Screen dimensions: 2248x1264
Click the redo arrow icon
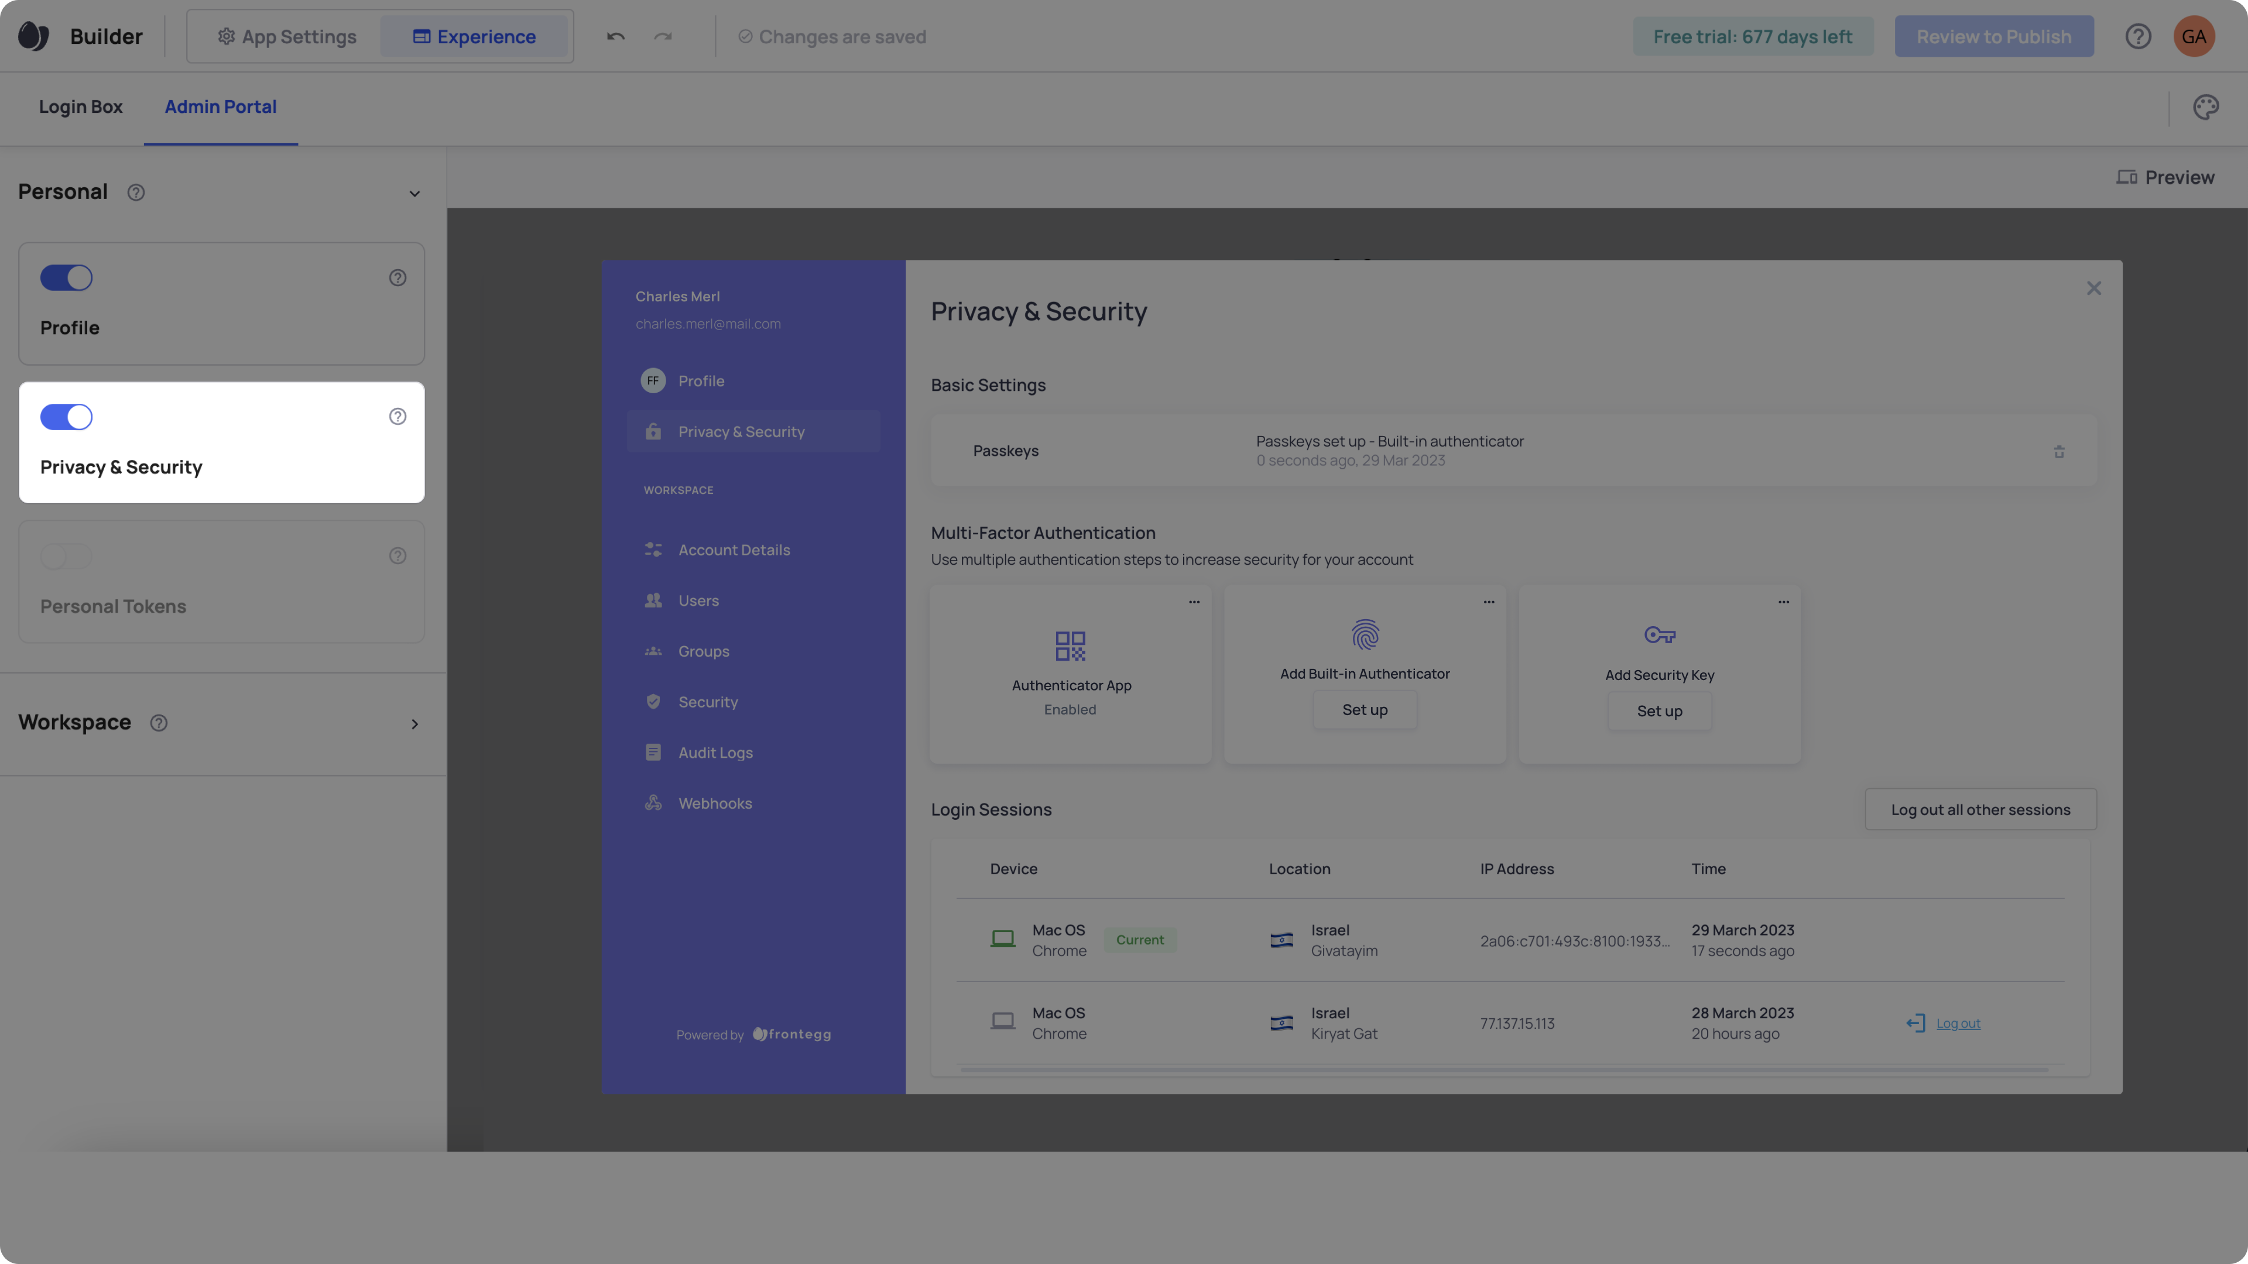click(x=663, y=37)
